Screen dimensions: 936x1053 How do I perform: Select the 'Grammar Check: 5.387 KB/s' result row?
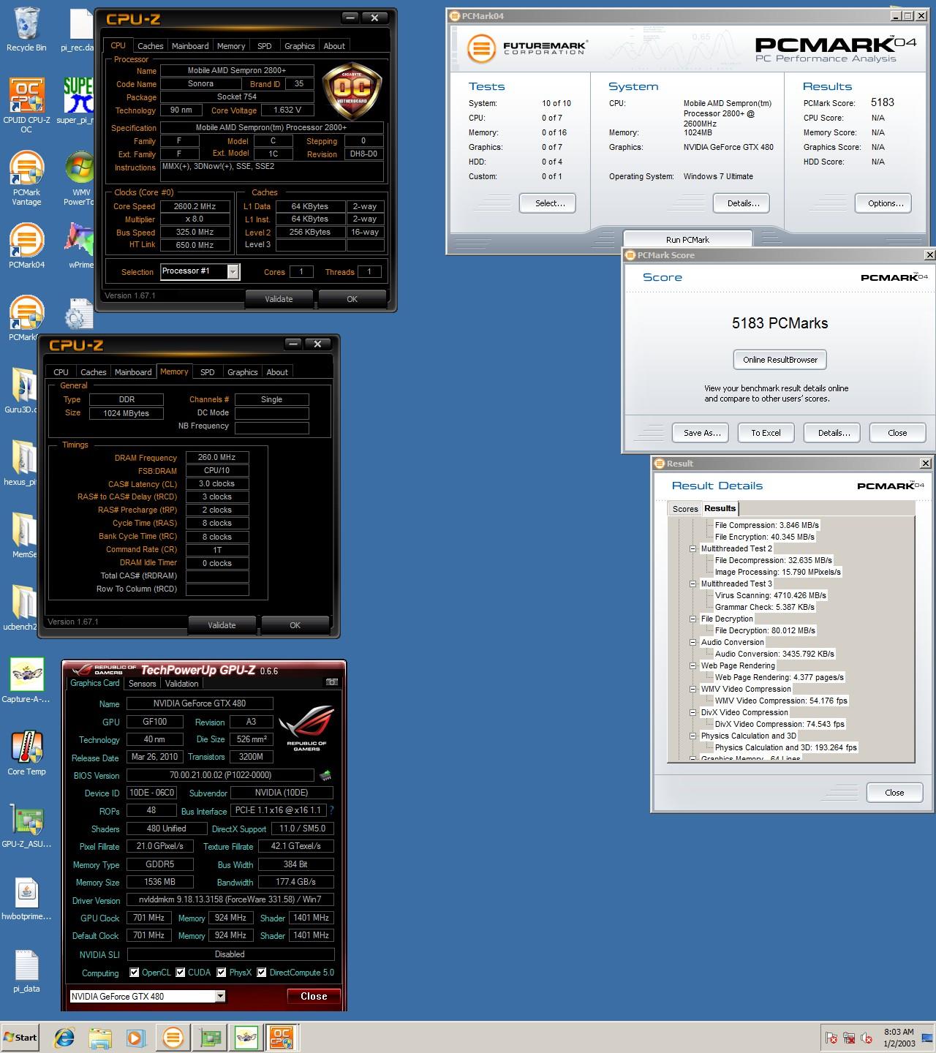(765, 607)
